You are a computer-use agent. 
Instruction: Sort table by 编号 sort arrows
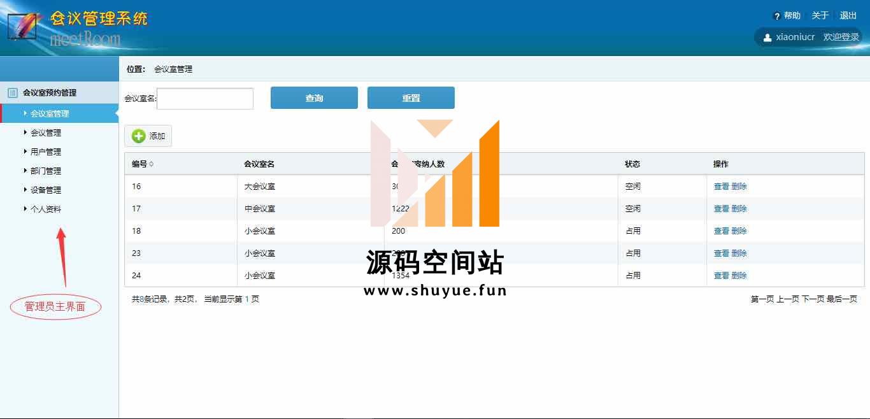point(151,164)
